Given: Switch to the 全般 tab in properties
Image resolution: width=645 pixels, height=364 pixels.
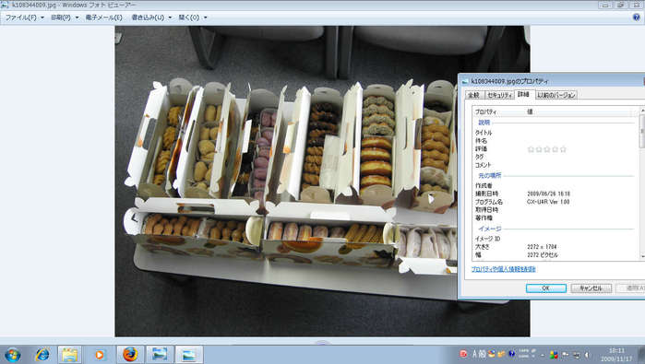Looking at the screenshot, I should (x=474, y=95).
